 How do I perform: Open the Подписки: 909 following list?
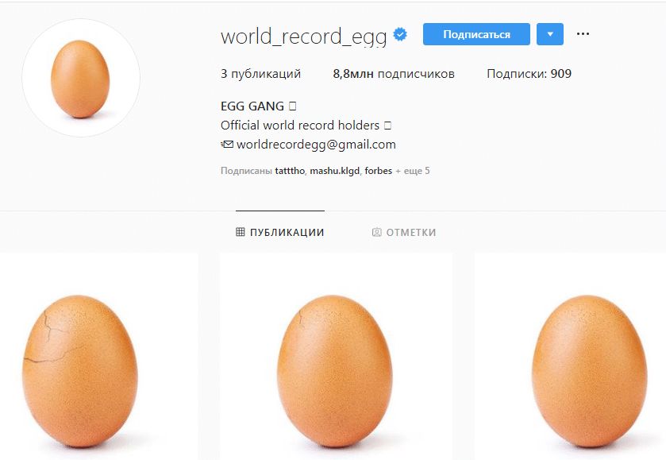[x=529, y=74]
